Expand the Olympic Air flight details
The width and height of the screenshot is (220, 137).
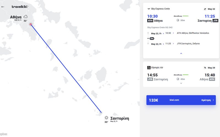[x=181, y=83]
